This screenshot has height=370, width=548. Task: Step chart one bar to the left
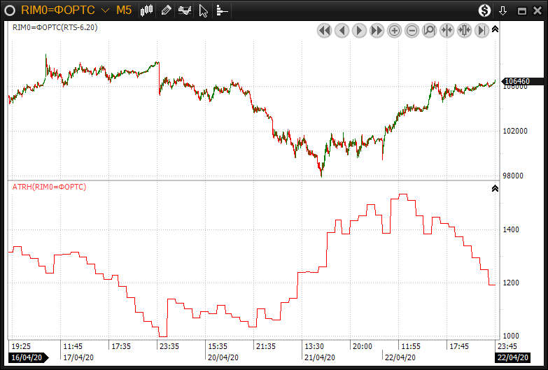342,31
